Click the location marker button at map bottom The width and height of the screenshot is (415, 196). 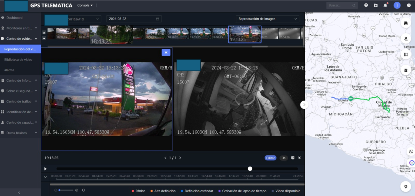pos(406,187)
